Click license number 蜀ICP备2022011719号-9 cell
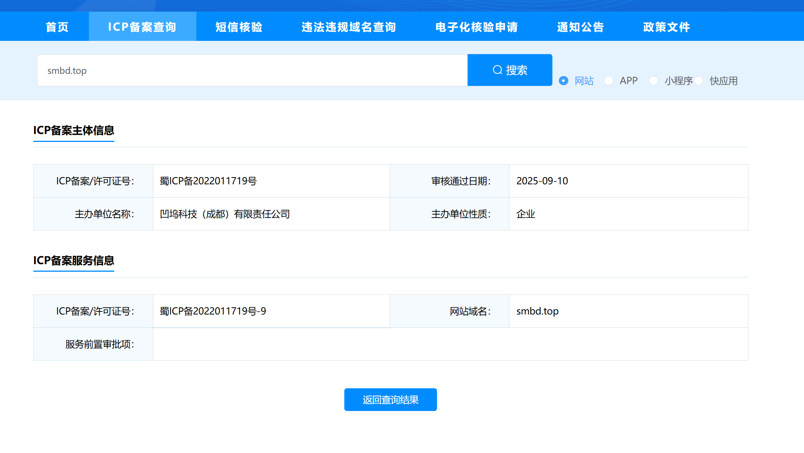This screenshot has width=804, height=453. tap(213, 311)
